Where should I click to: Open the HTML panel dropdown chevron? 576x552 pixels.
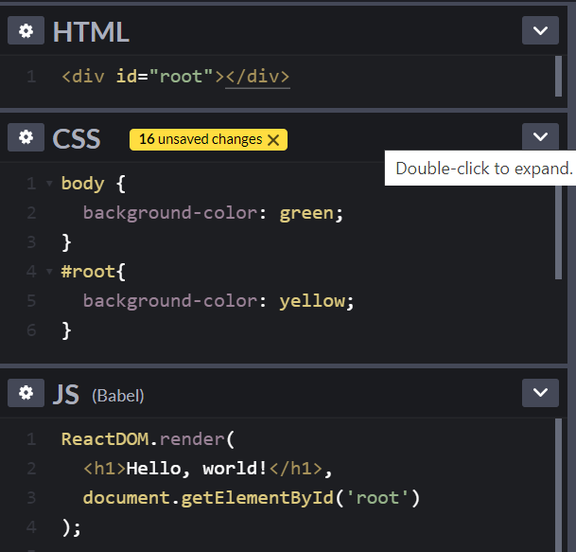coord(540,31)
